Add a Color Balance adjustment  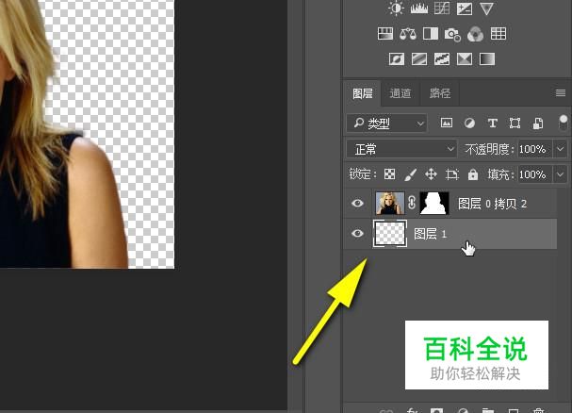click(408, 34)
